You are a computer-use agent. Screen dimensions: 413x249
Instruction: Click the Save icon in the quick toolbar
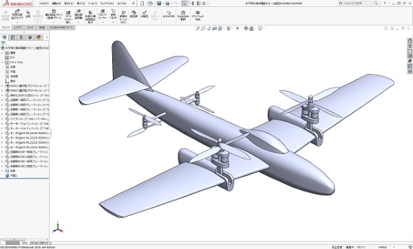[159, 3]
